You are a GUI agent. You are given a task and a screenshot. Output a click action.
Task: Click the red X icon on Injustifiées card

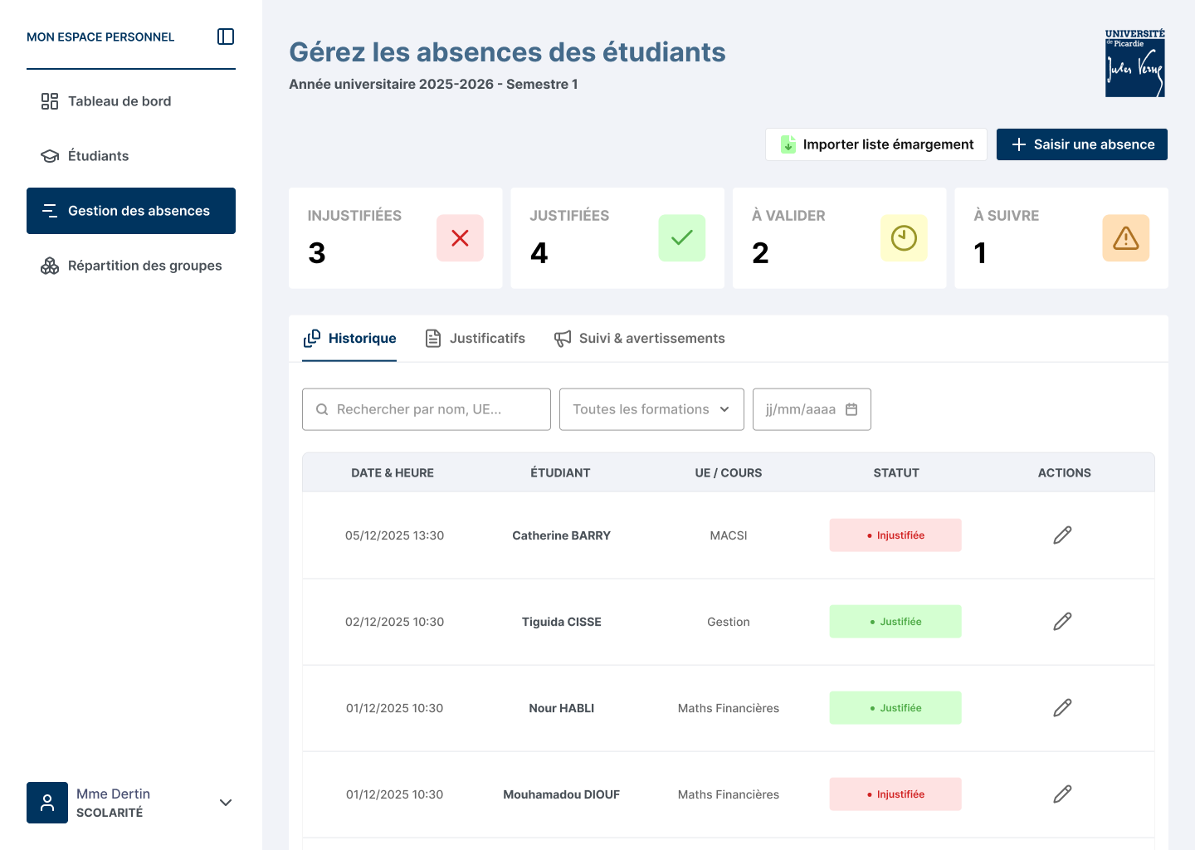[x=460, y=238]
